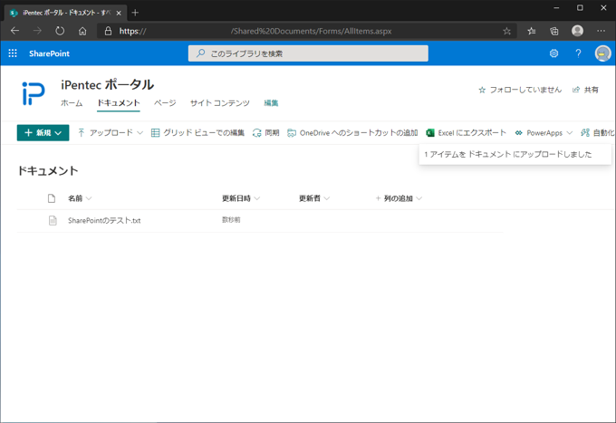
Task: Click the upload completed notification
Action: click(x=515, y=154)
